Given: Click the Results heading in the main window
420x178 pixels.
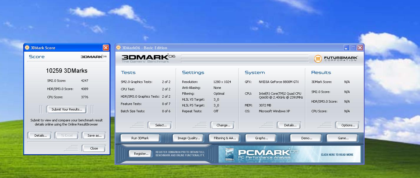Looking at the screenshot, I should (x=321, y=72).
